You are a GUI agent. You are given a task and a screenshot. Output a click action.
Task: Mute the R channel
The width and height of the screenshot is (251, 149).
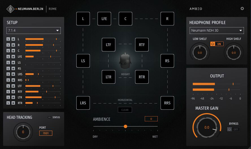(13, 45)
